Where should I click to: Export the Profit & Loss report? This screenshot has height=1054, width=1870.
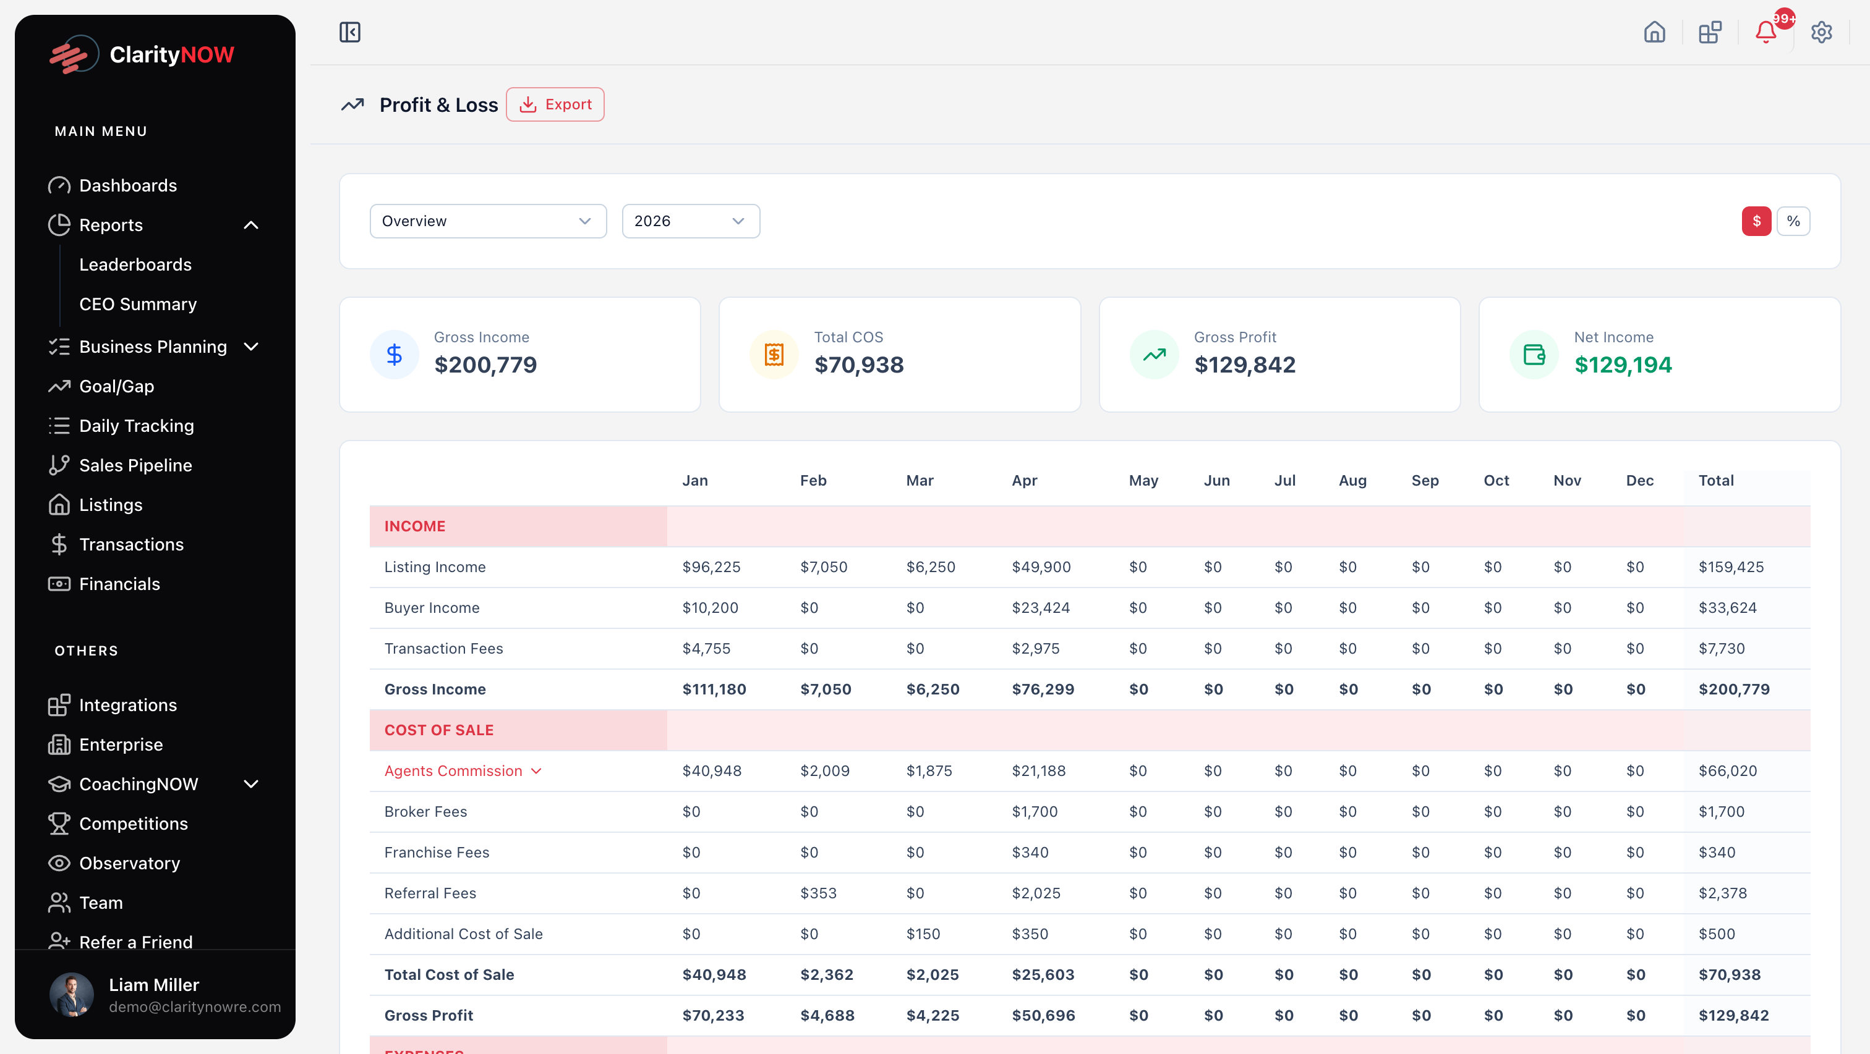tap(555, 104)
